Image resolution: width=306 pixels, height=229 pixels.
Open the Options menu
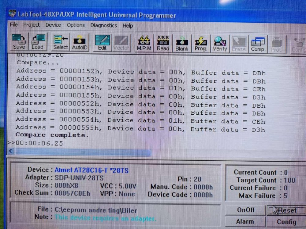click(76, 25)
